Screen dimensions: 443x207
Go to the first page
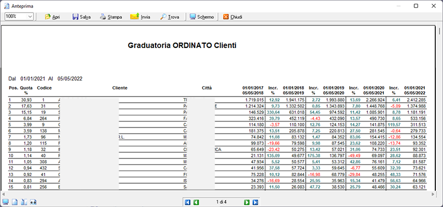coord(188,202)
